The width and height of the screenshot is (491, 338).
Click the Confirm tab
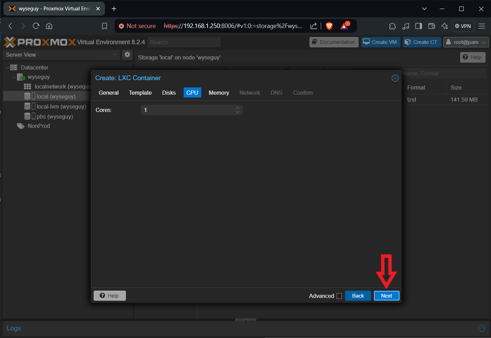pyautogui.click(x=303, y=93)
